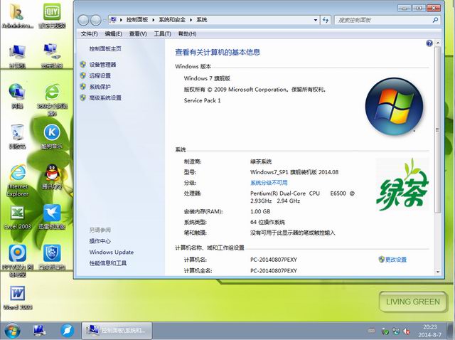
Task: Open the PC Manager shield desktop icon
Action: click(52, 257)
